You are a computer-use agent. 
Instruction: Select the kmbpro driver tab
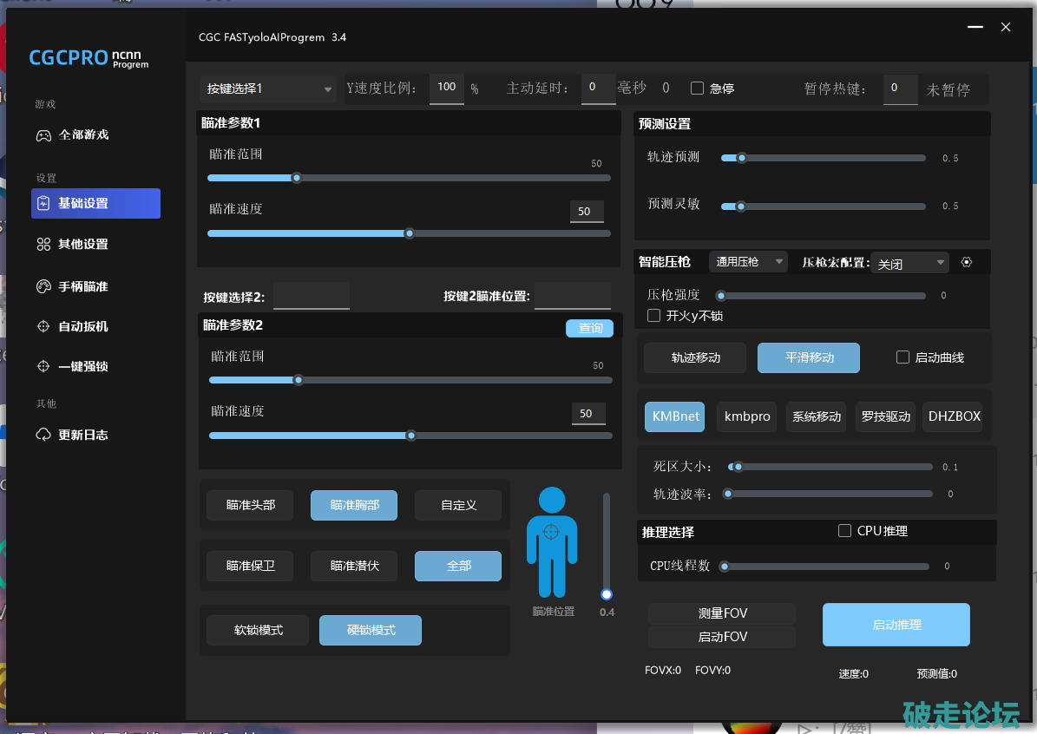pos(747,416)
